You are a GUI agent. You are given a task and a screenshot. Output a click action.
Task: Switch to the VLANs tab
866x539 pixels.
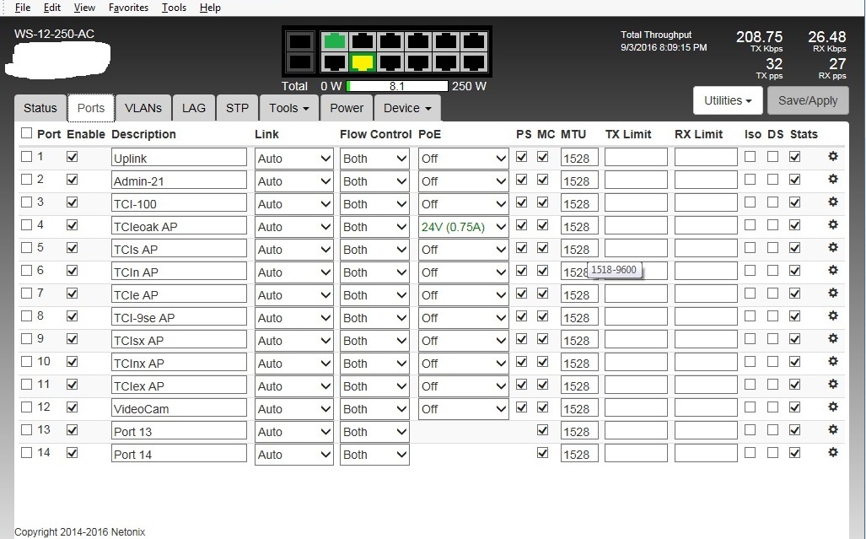(x=143, y=108)
